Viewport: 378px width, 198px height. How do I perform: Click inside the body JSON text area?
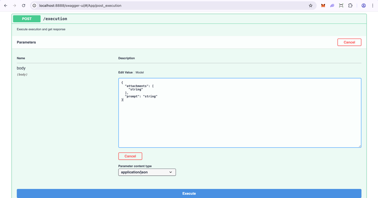coord(239,120)
